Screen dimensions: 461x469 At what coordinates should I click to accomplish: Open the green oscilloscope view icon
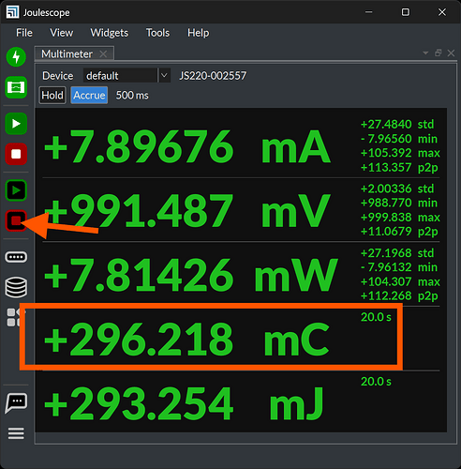(x=16, y=87)
